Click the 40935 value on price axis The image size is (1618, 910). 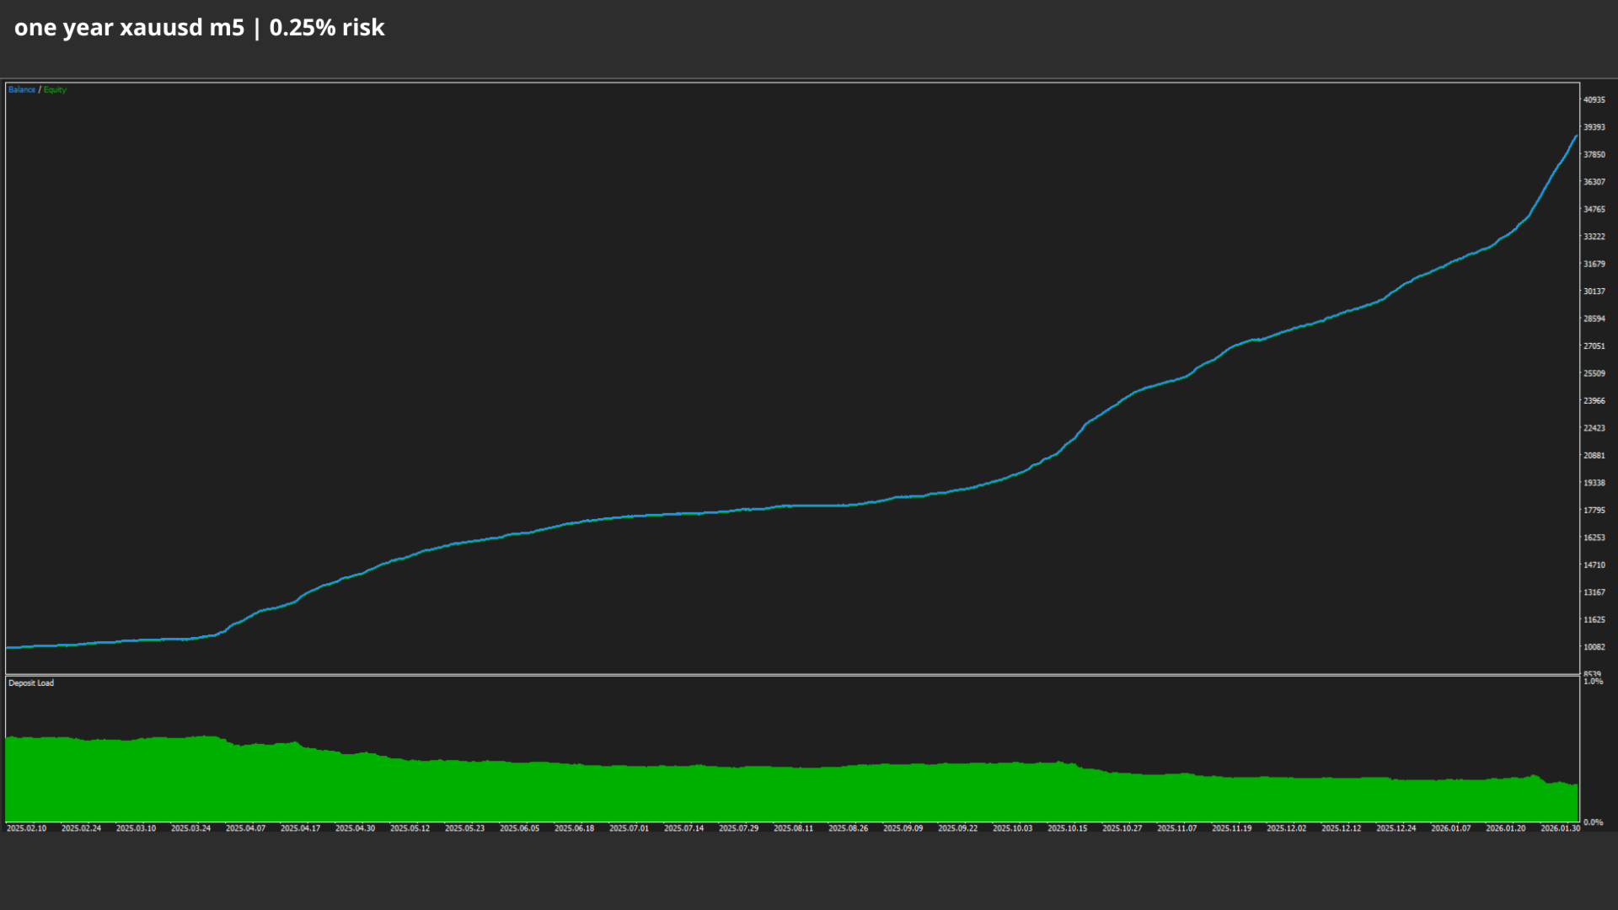tap(1594, 99)
